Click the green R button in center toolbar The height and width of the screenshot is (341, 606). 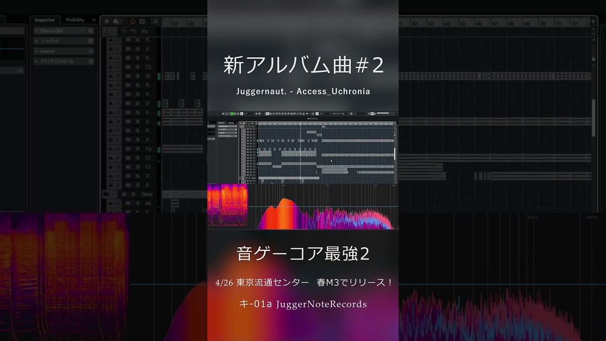[232, 114]
